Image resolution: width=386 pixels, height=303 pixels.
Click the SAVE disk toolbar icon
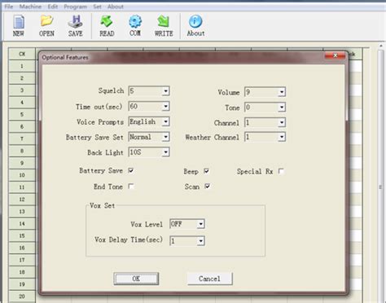point(75,26)
